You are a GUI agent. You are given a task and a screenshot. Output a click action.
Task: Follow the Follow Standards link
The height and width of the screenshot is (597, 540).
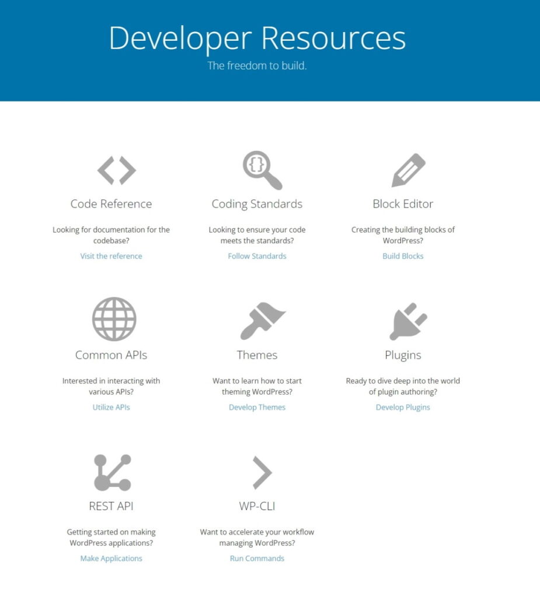tap(257, 256)
